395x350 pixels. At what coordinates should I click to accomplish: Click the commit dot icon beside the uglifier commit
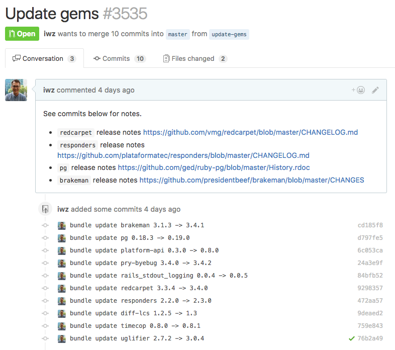(45, 338)
